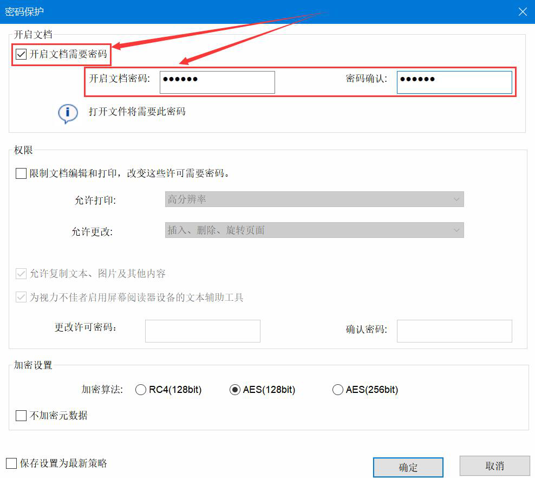This screenshot has height=478, width=535.
Task: Click the blue info icon
Action: pos(68,113)
